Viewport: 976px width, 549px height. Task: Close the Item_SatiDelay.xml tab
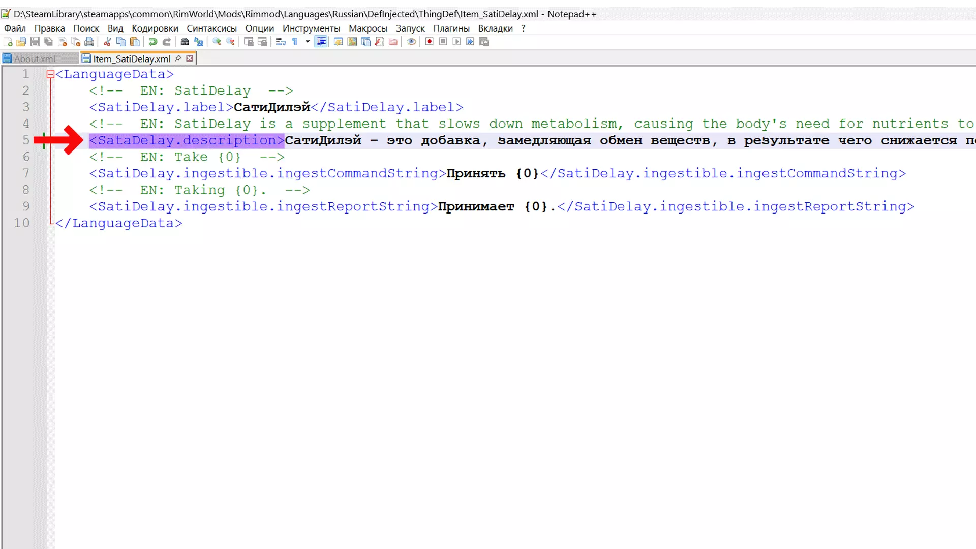point(190,58)
